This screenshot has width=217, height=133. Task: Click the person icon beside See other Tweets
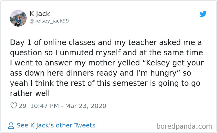coord(11,125)
